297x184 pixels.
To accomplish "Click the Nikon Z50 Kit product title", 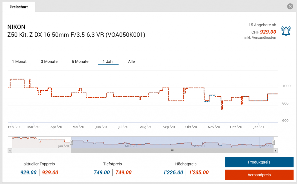I will 76,35.
